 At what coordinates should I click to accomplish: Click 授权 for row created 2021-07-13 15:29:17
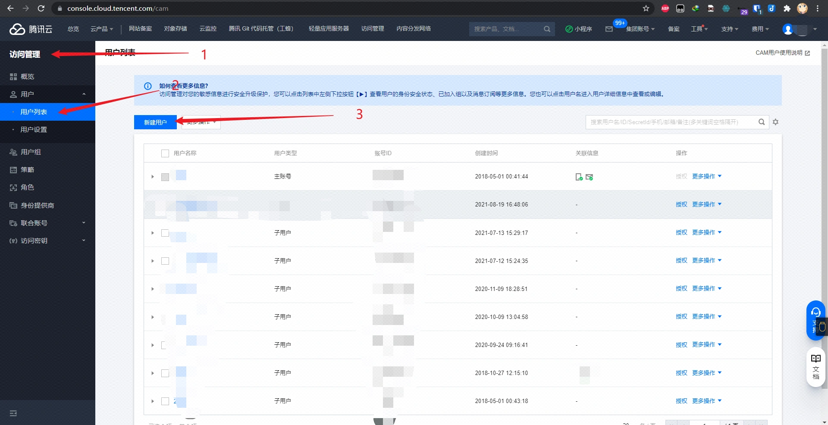(681, 232)
